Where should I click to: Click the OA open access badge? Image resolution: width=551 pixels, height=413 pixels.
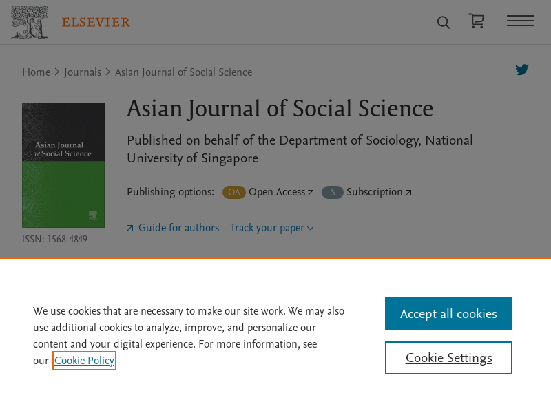click(234, 192)
